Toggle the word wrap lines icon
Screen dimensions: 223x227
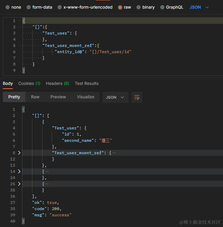click(x=137, y=97)
